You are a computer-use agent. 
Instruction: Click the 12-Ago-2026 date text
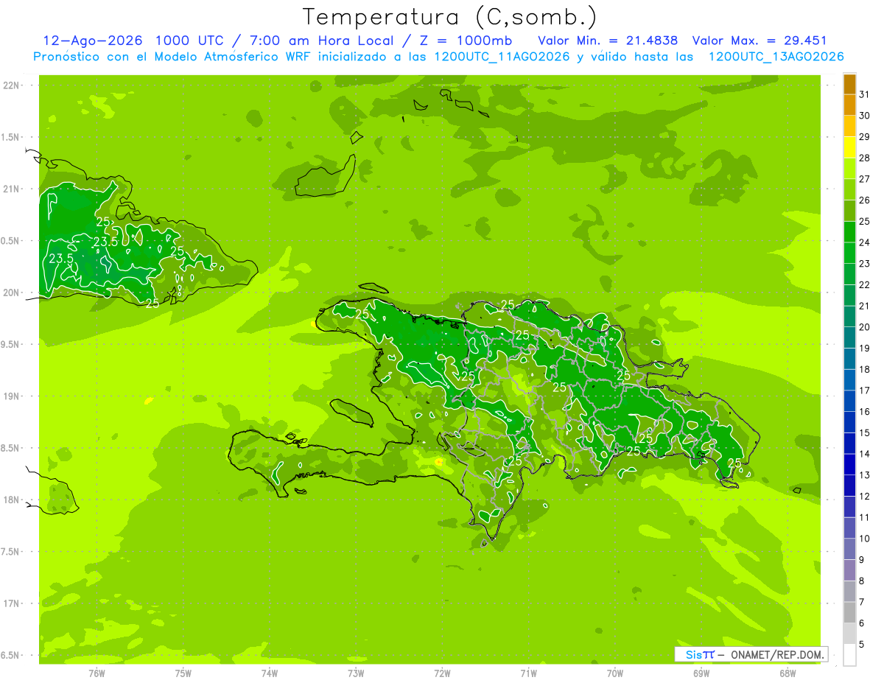coord(92,41)
